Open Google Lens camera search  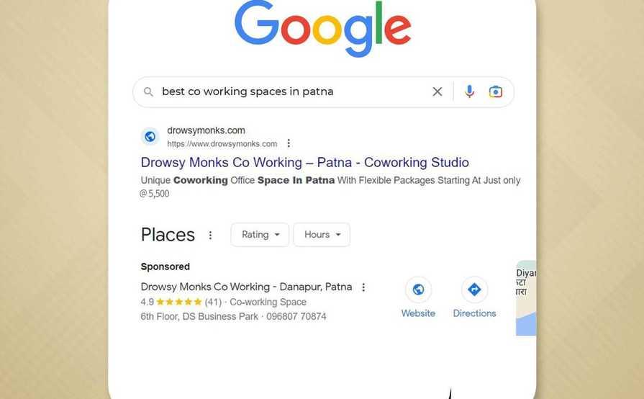(496, 91)
